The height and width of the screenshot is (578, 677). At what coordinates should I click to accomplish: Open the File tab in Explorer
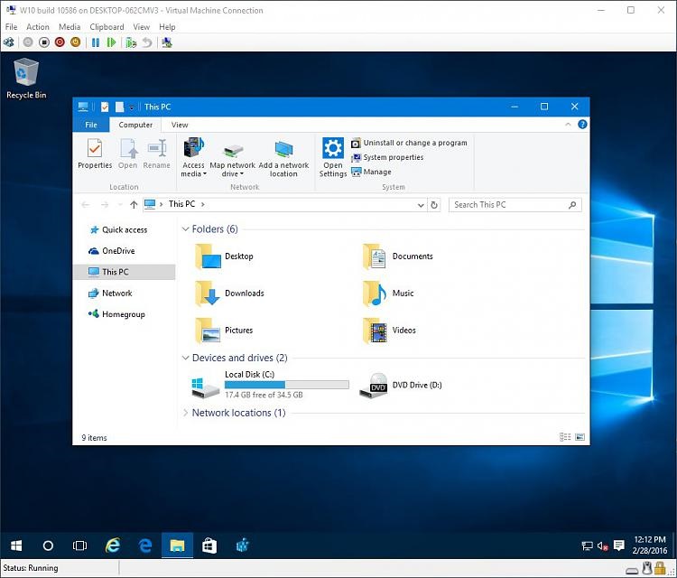point(91,125)
